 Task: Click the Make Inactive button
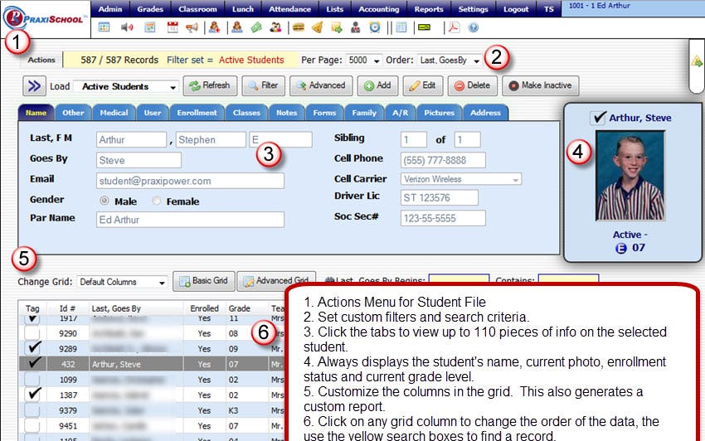541,85
